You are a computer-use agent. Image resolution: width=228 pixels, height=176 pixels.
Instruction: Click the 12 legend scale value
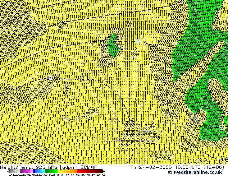click(68, 175)
